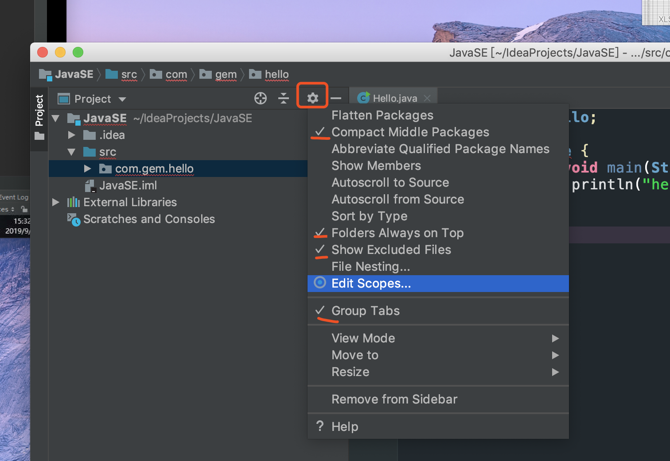Click the JavaSE root module folder icon

click(74, 118)
